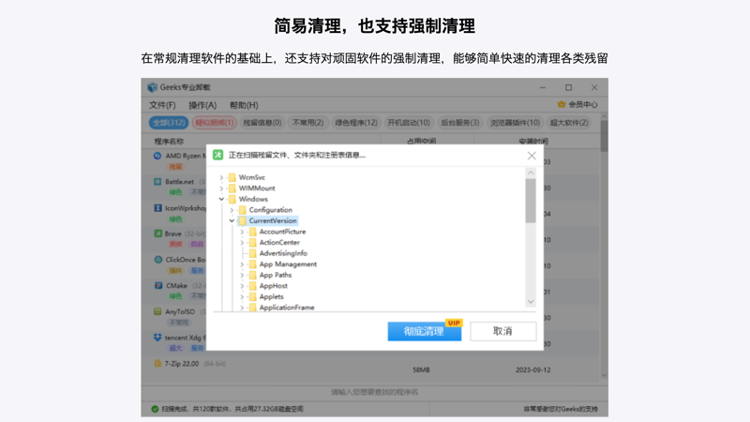This screenshot has width=750, height=422.
Task: Click the VIP badge on 彻底清理 button
Action: pyautogui.click(x=454, y=323)
